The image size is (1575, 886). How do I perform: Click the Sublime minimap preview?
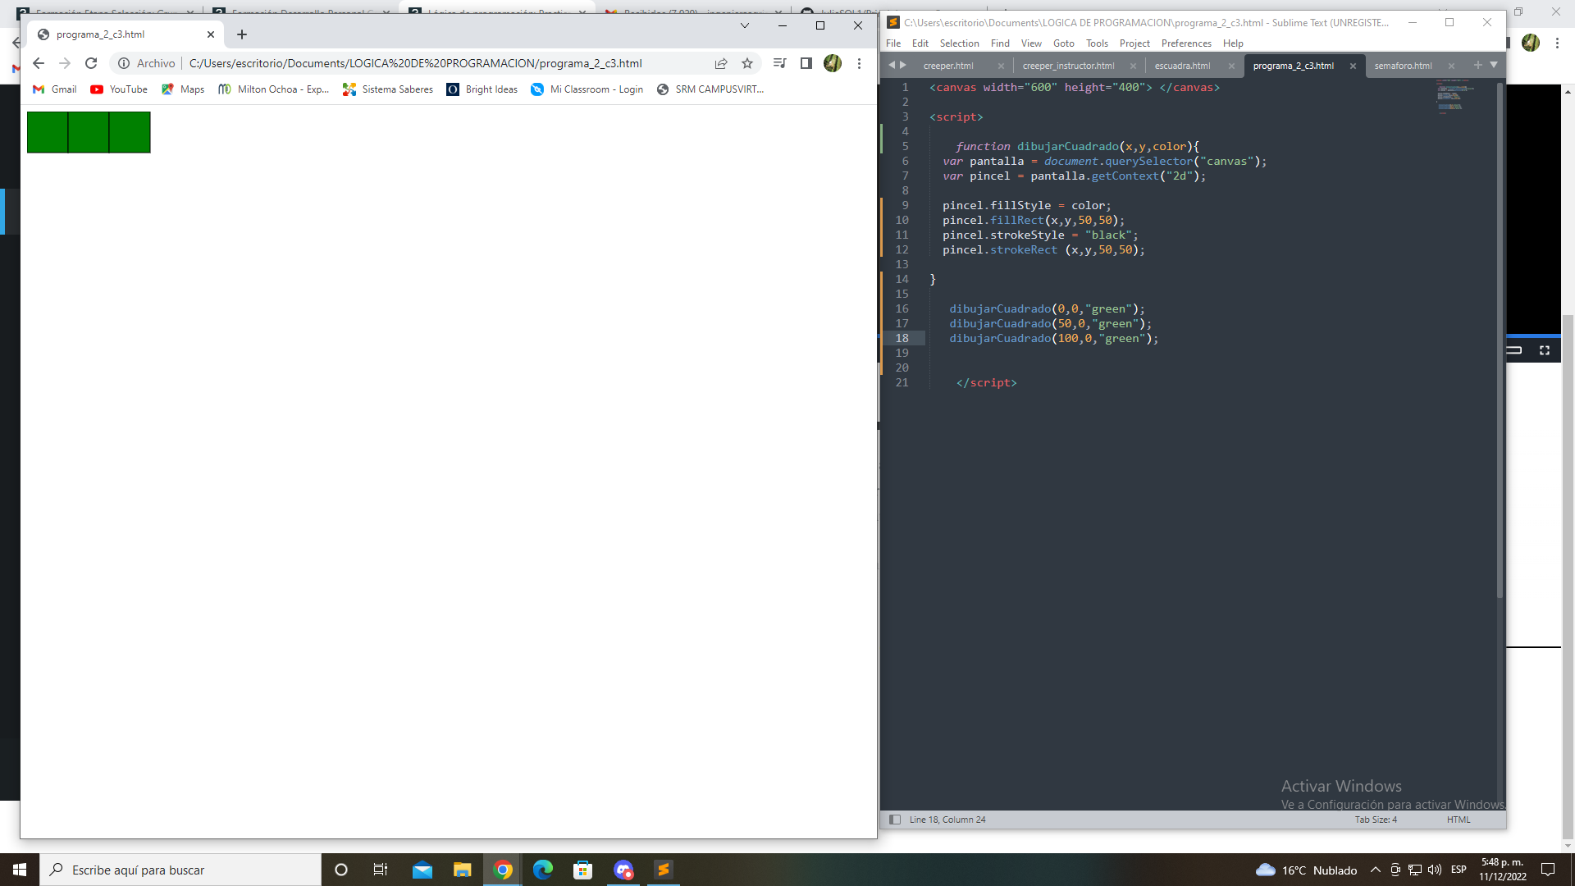click(1454, 96)
